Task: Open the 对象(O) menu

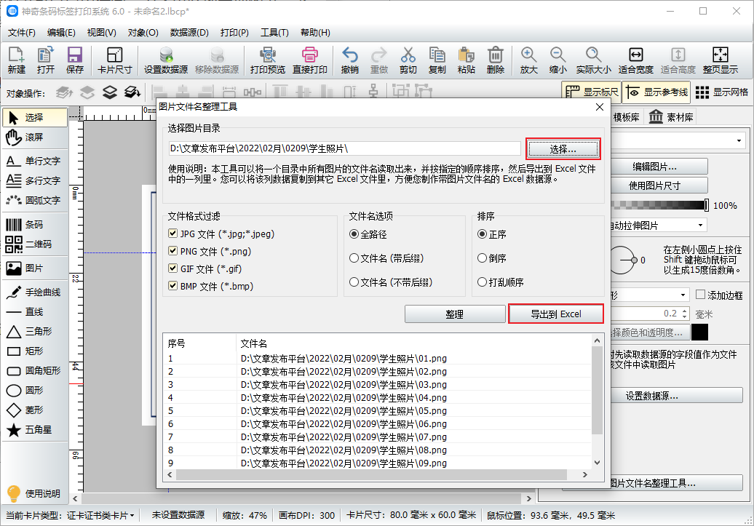Action: (143, 33)
